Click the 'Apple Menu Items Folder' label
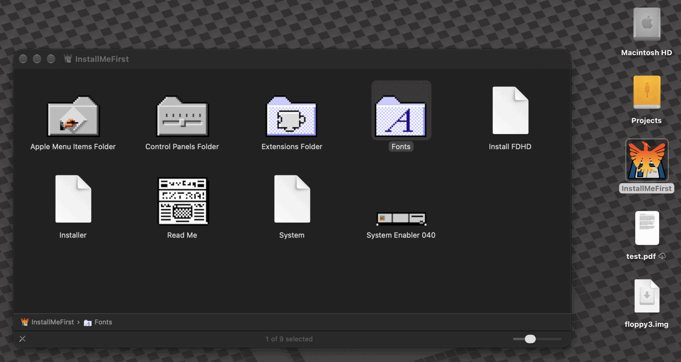681x362 pixels. 73,147
